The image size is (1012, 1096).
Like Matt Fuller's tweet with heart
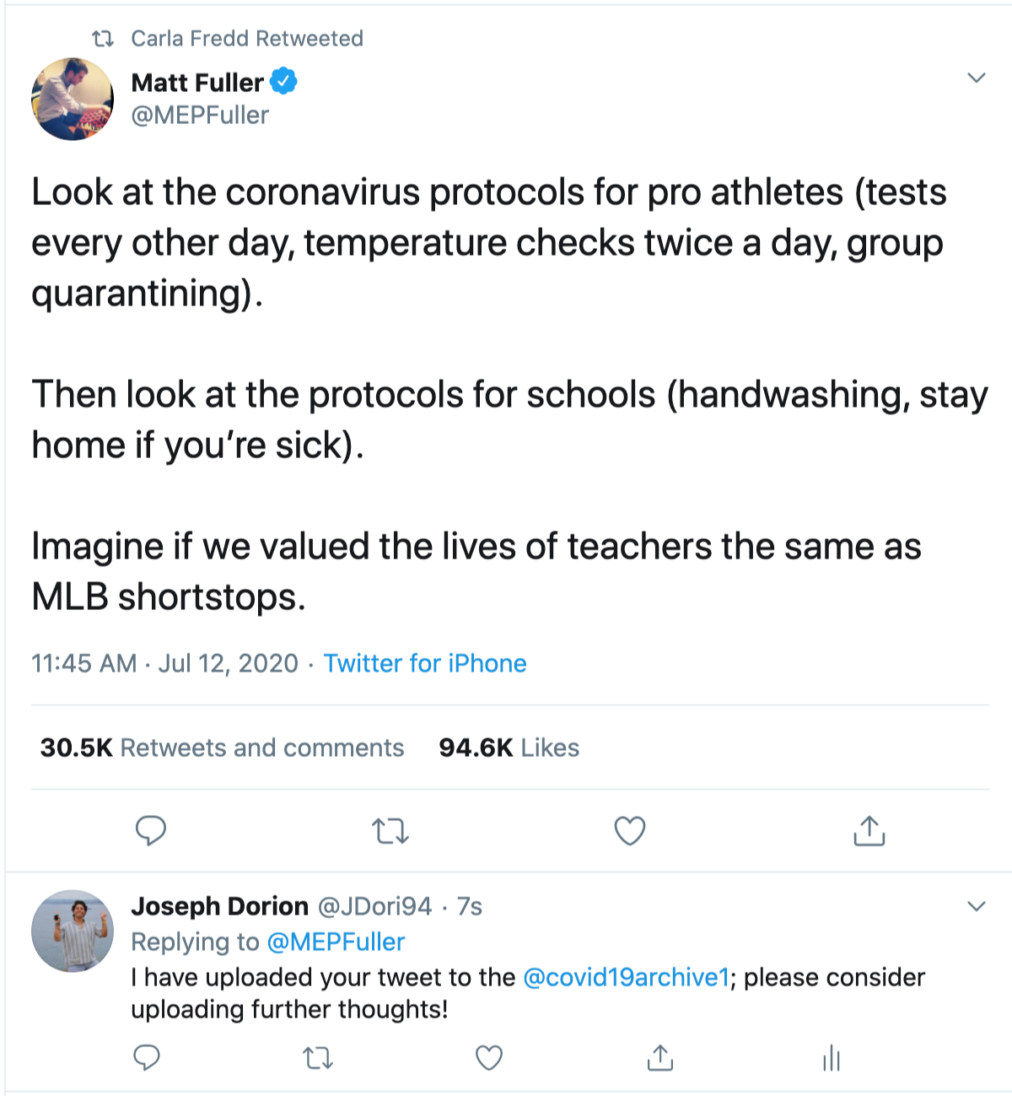coord(629,831)
